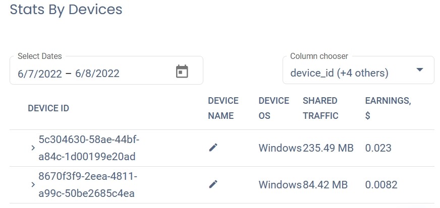Expand row for device 8670f3f9-2eea-4811
440x208 pixels.
(33, 184)
